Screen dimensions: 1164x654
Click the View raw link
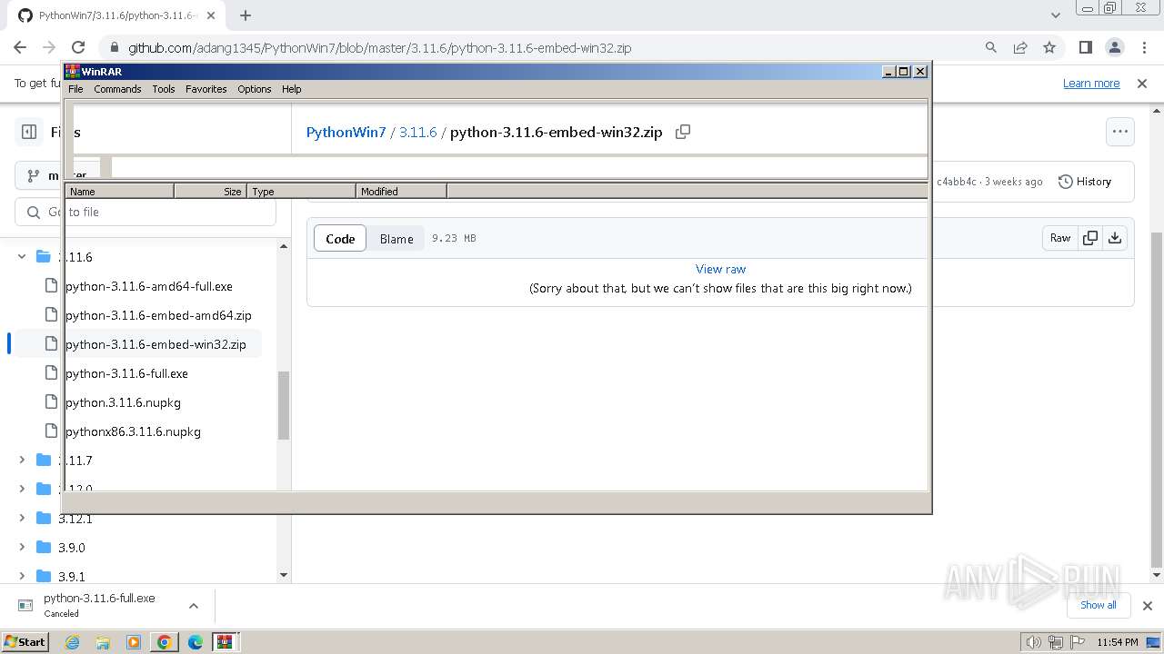tap(720, 269)
